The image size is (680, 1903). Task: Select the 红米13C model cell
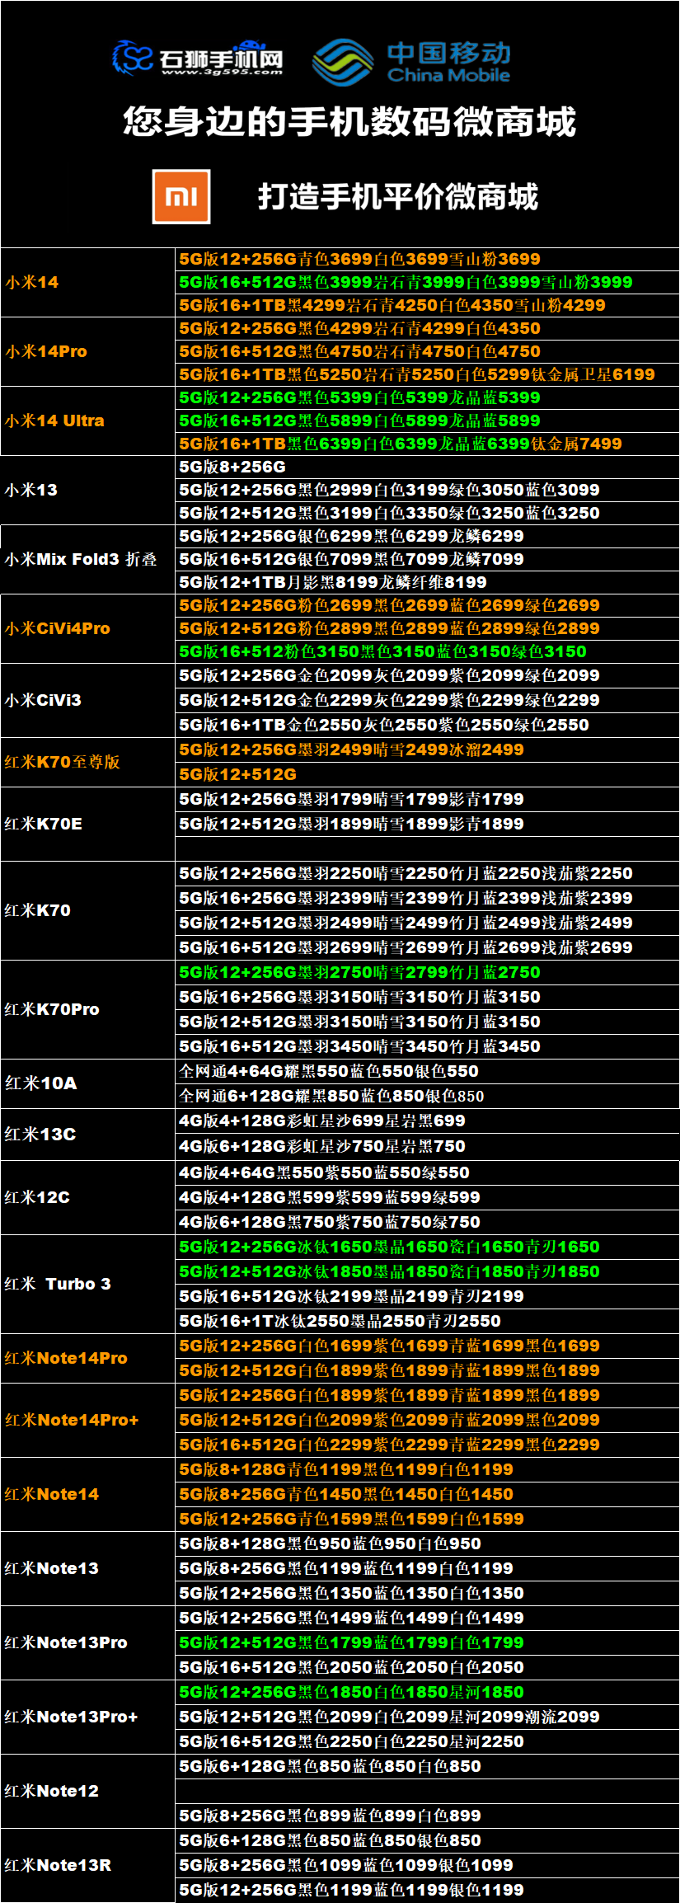click(x=87, y=1135)
